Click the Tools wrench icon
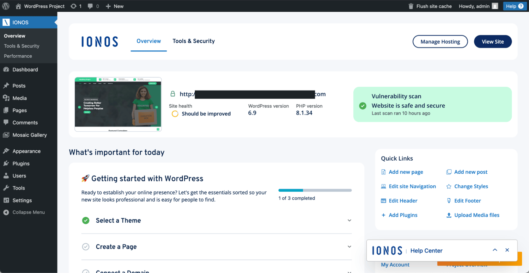The width and height of the screenshot is (529, 273). coord(6,188)
